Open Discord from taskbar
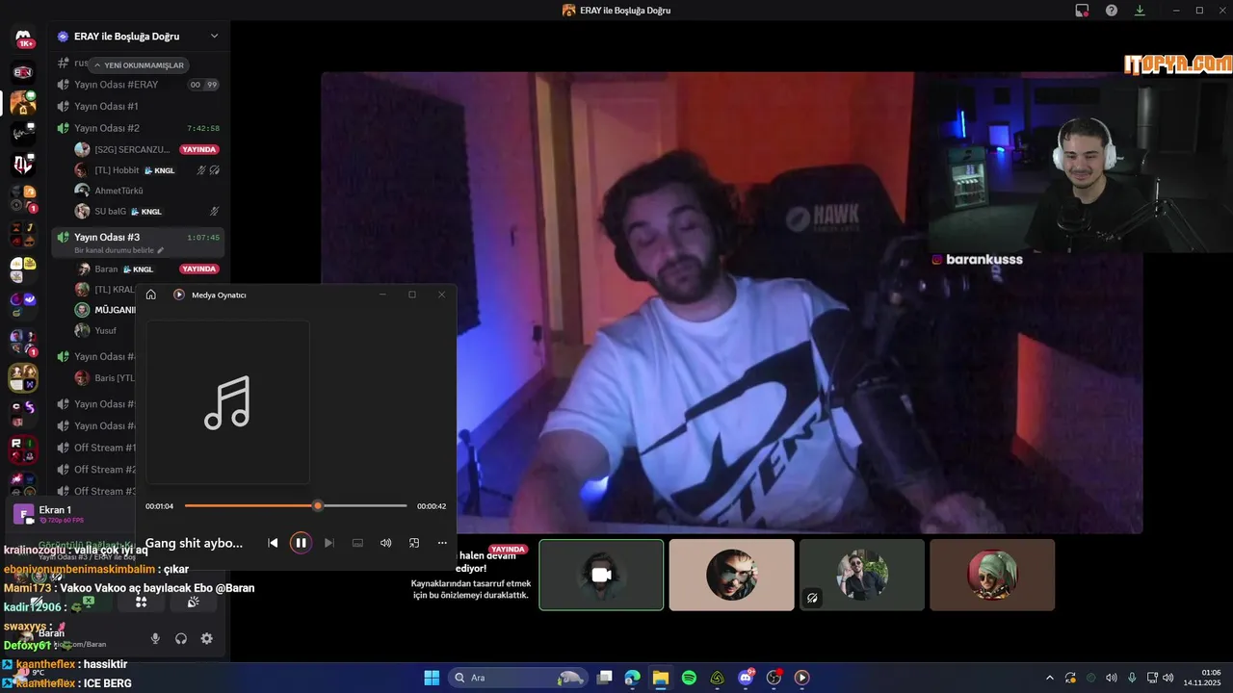 [x=746, y=678]
